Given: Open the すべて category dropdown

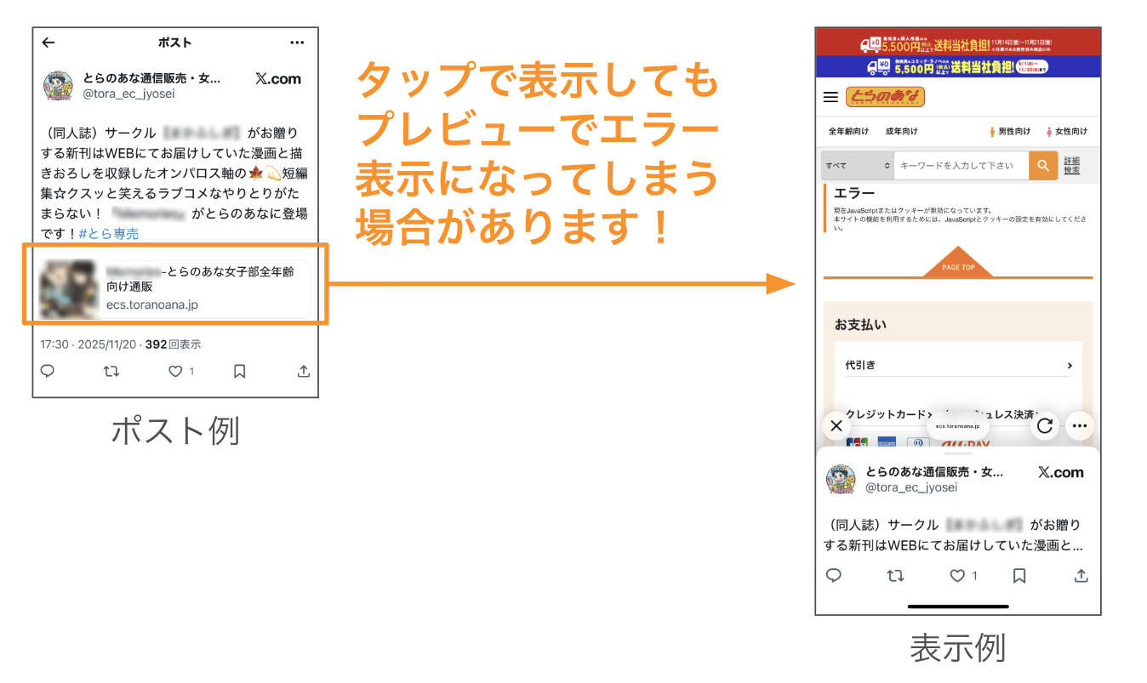Looking at the screenshot, I should point(857,166).
